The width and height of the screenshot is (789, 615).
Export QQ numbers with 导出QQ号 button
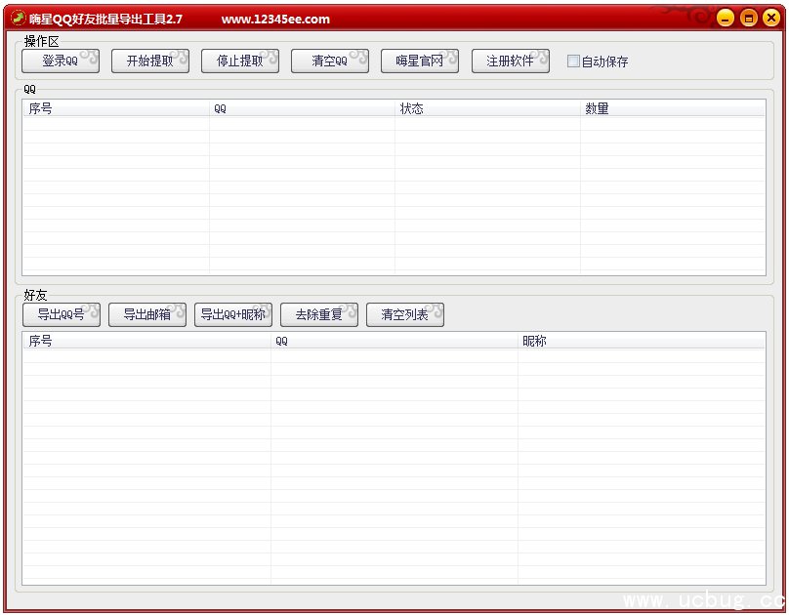point(61,314)
